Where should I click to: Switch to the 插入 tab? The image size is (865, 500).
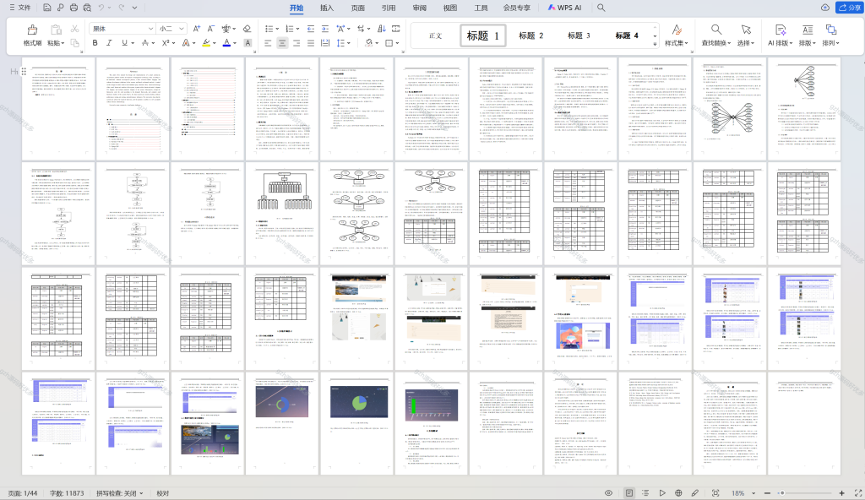[x=327, y=8]
